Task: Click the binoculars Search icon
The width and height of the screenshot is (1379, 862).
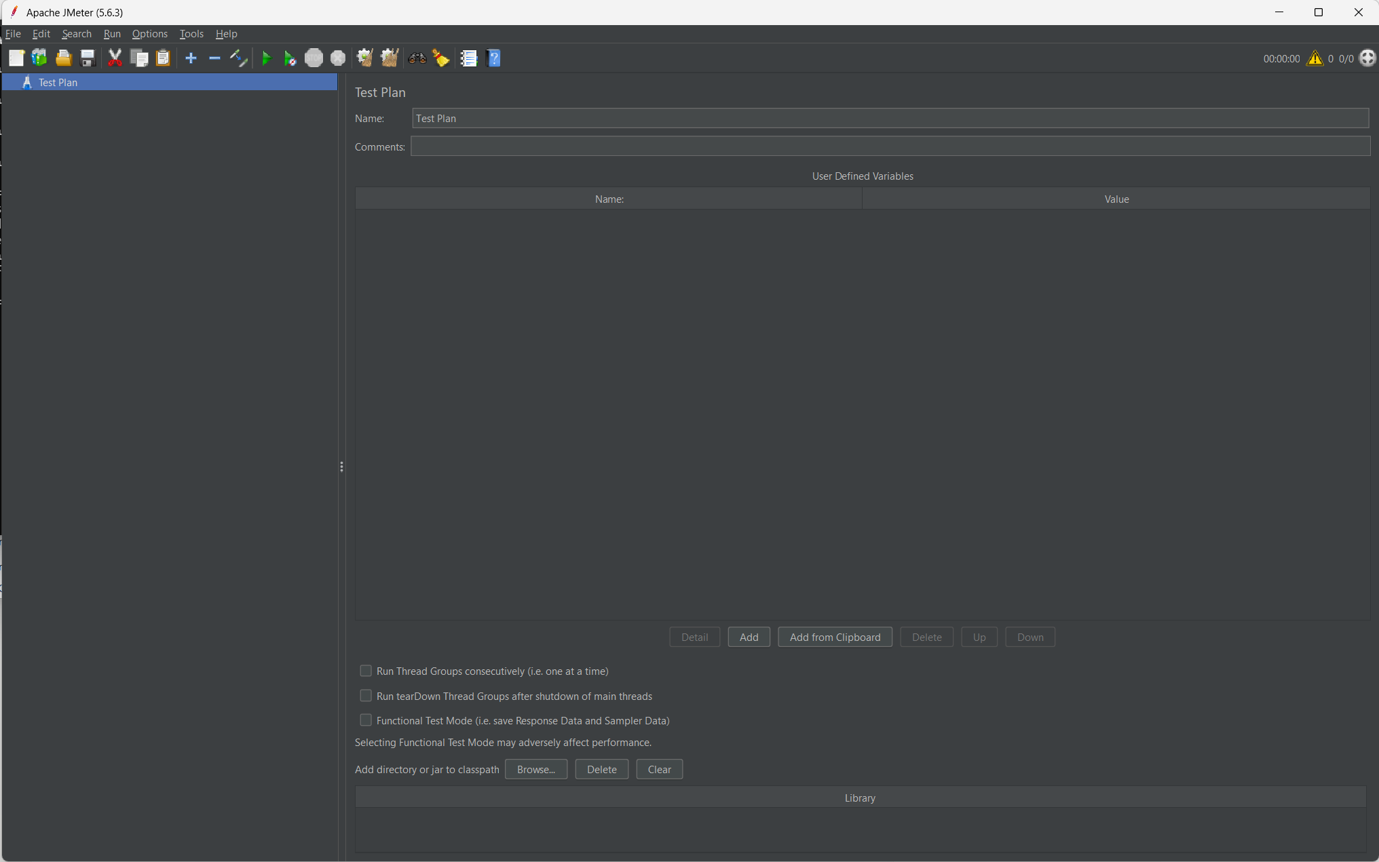Action: coord(417,58)
